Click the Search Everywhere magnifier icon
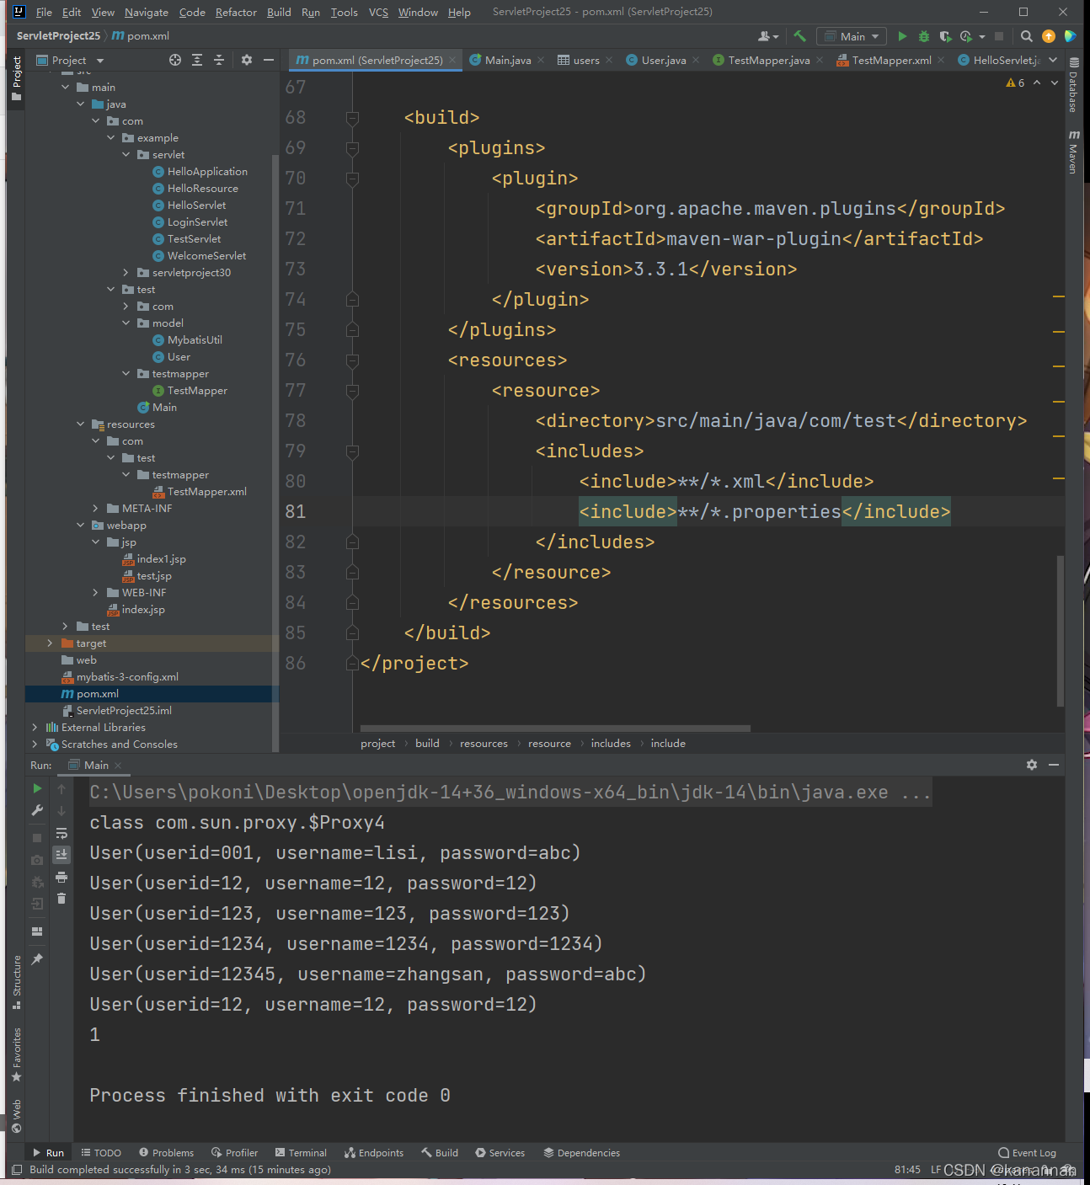This screenshot has width=1090, height=1185. (1026, 36)
